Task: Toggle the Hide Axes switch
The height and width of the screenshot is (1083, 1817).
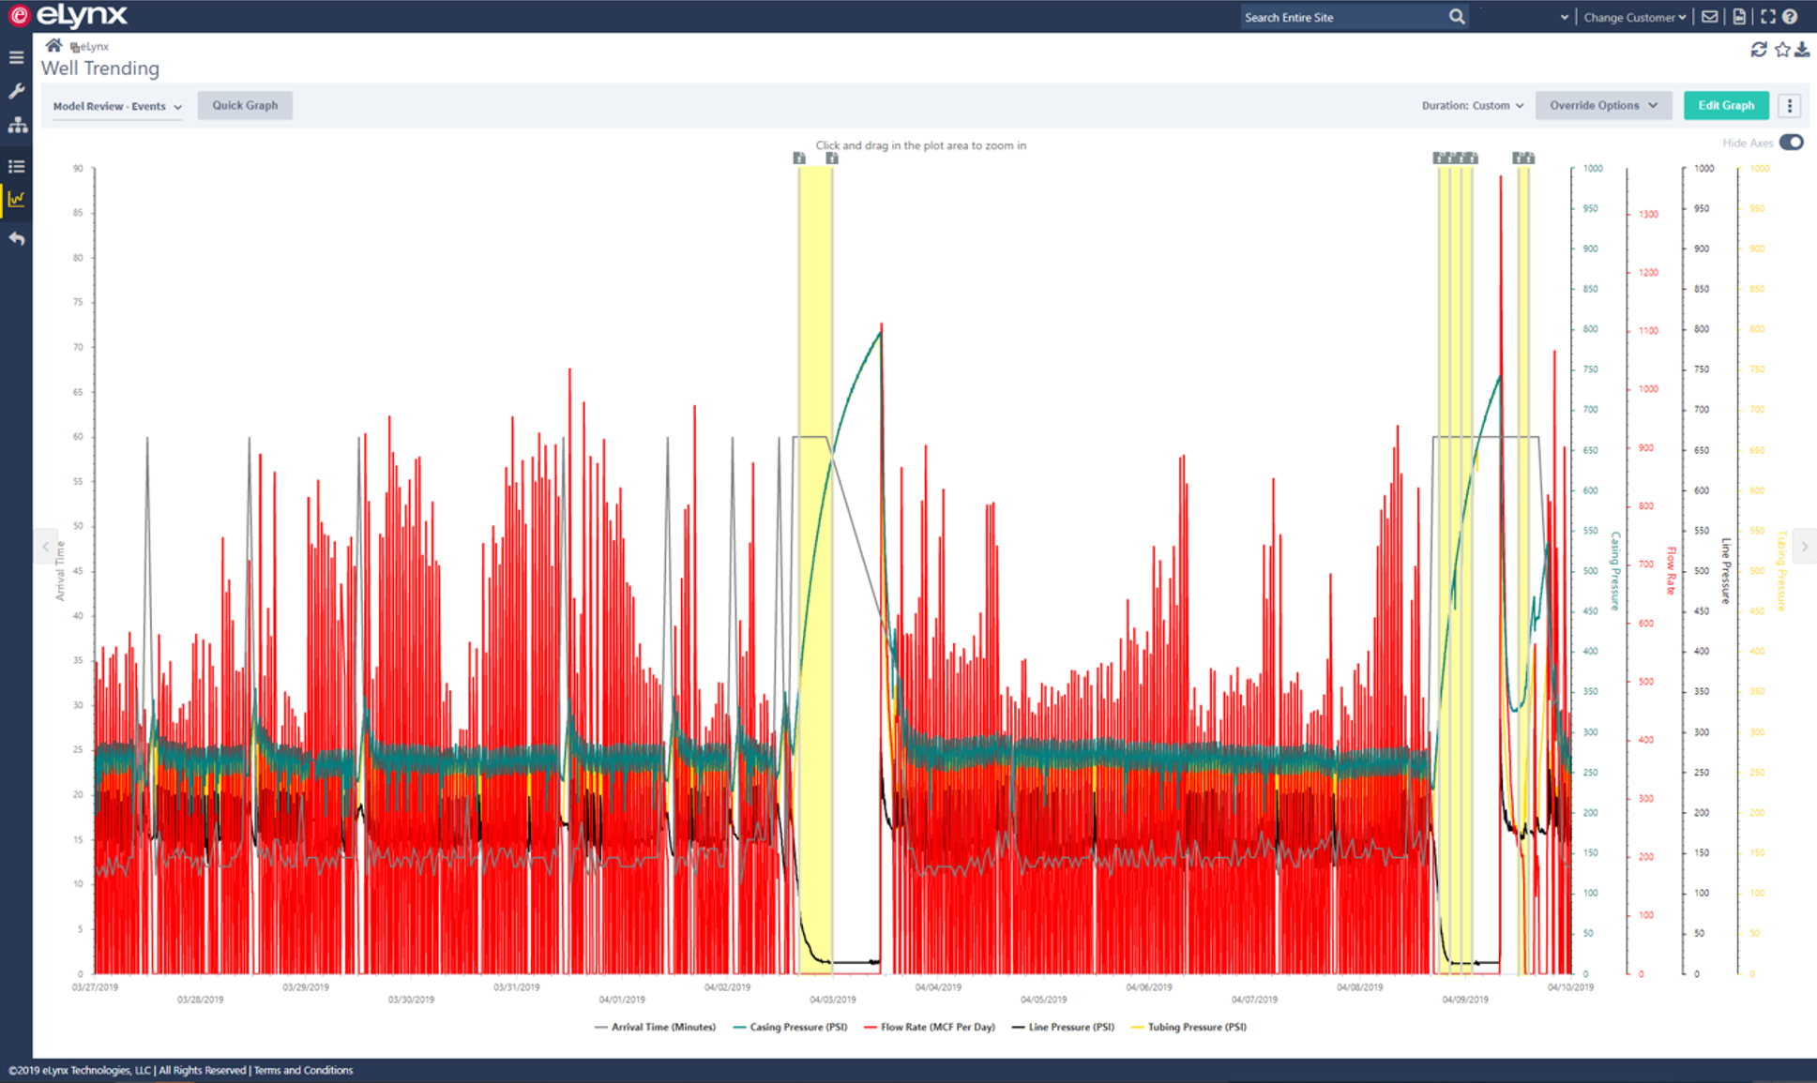Action: (1791, 142)
